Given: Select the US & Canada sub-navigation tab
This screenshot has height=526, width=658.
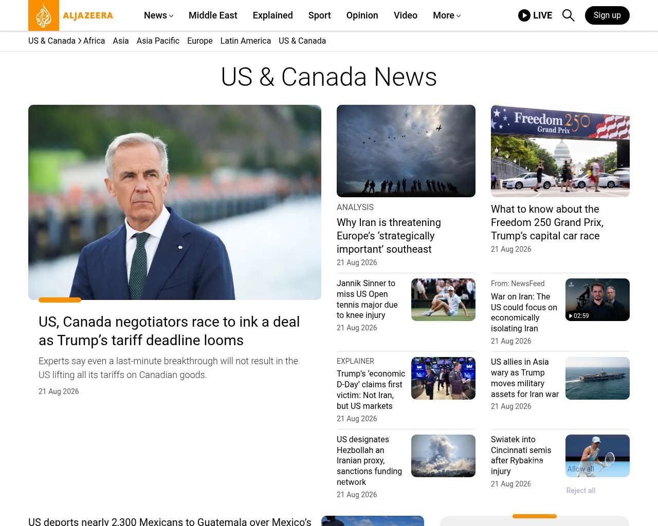Looking at the screenshot, I should click(x=302, y=41).
